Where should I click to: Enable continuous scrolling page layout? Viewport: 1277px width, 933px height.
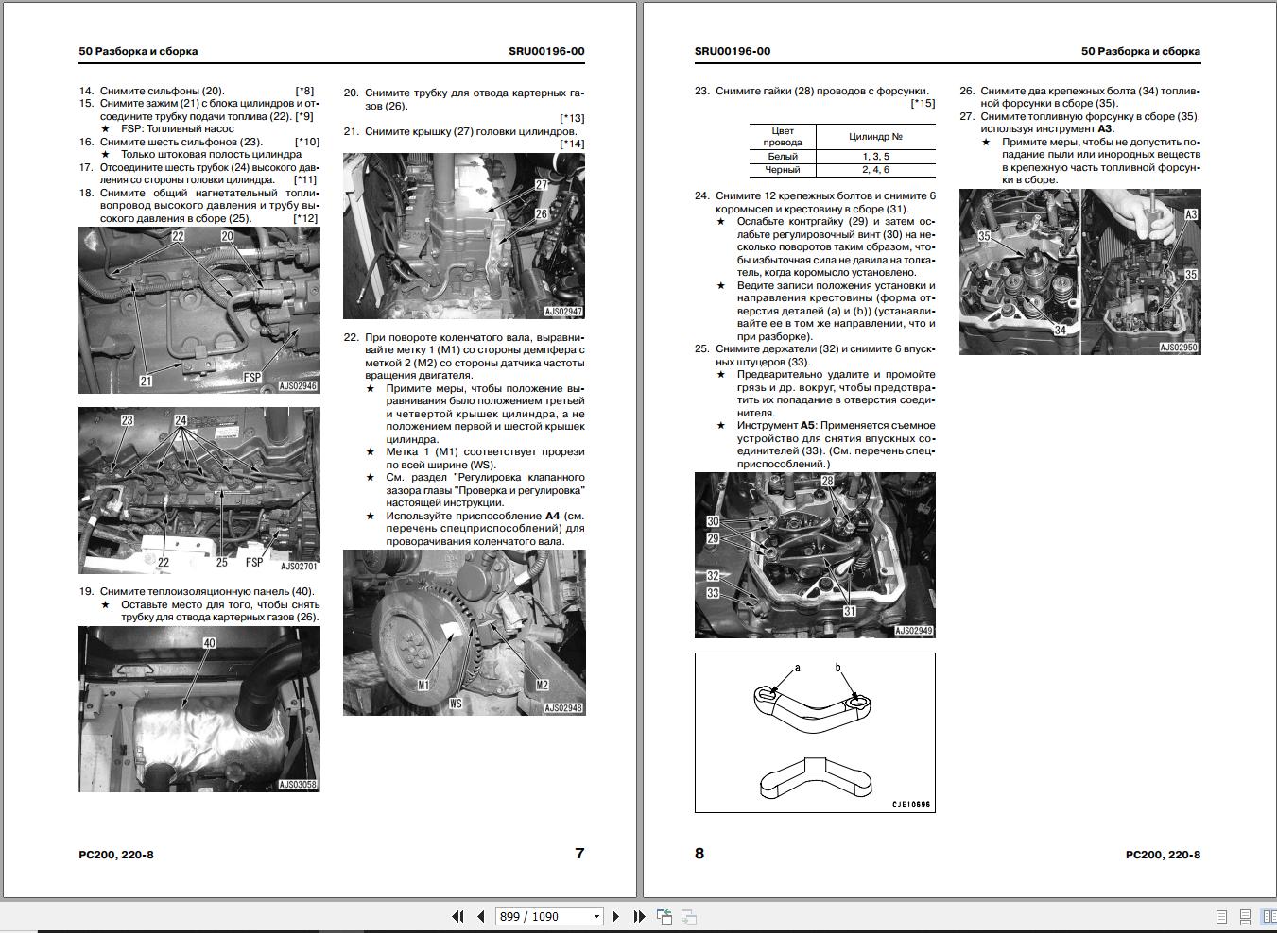(x=1246, y=917)
